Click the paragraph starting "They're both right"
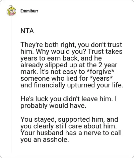Screen dimensions: 134x158 pyautogui.click(x=72, y=65)
